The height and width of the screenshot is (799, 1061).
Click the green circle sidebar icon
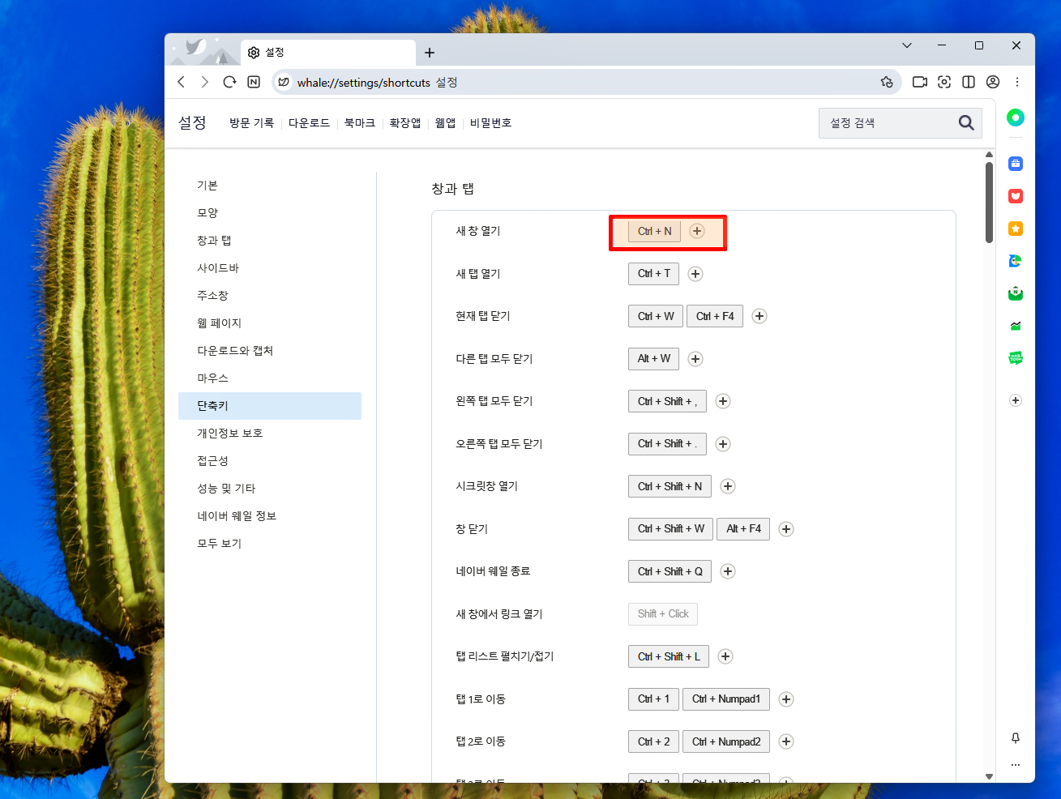pos(1016,117)
